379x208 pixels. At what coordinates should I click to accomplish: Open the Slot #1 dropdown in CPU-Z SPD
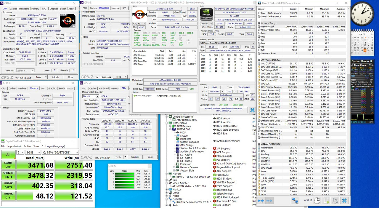[91, 96]
